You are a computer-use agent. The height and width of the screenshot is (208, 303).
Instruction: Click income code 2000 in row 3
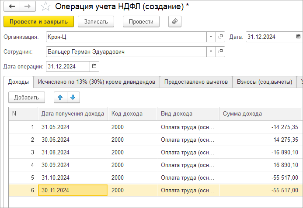click(x=132, y=152)
